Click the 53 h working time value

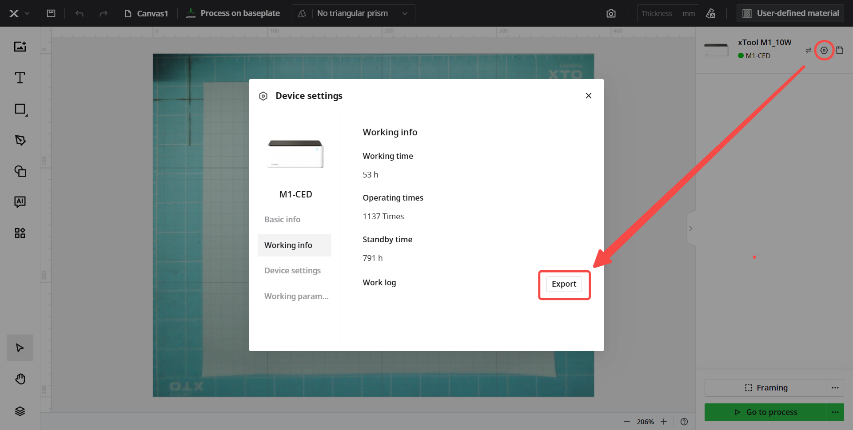[371, 175]
